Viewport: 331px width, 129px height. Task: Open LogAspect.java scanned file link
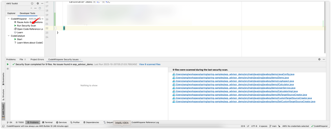pos(234,81)
